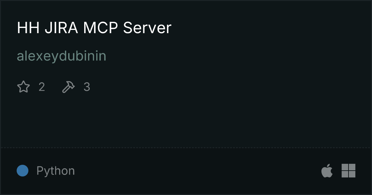The height and width of the screenshot is (195, 372).
Task: Click the hammer tools icon
Action: coord(68,87)
